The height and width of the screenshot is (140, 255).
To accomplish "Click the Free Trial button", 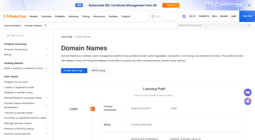I will click(247, 16).
